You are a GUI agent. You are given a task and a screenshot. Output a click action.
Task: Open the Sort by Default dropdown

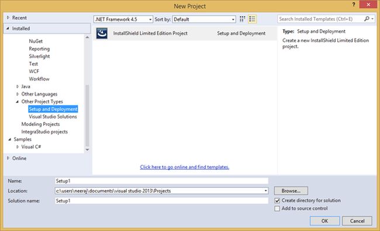pos(204,19)
